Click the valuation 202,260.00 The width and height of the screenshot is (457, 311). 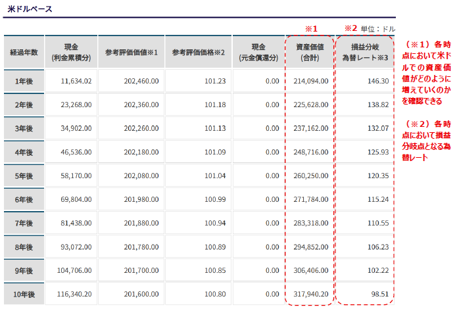tap(141, 128)
